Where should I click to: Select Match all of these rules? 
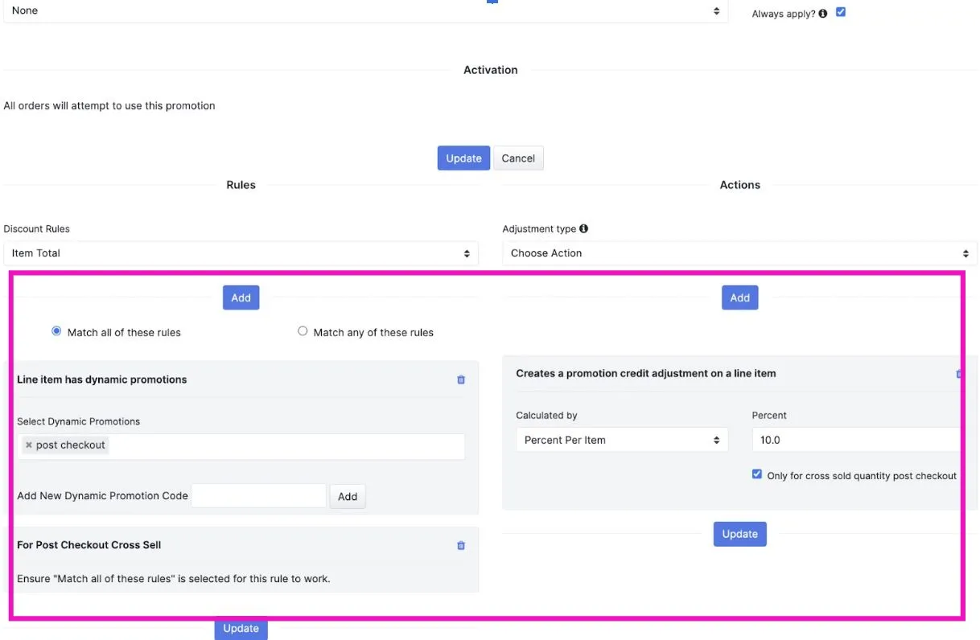point(56,330)
